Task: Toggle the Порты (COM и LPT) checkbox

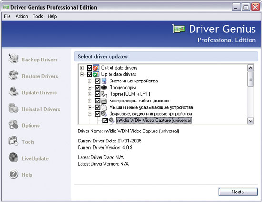Action: pos(97,94)
